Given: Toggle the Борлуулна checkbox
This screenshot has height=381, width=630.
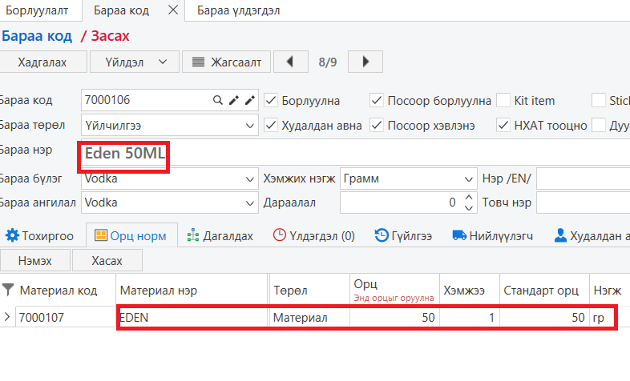Looking at the screenshot, I should (271, 100).
